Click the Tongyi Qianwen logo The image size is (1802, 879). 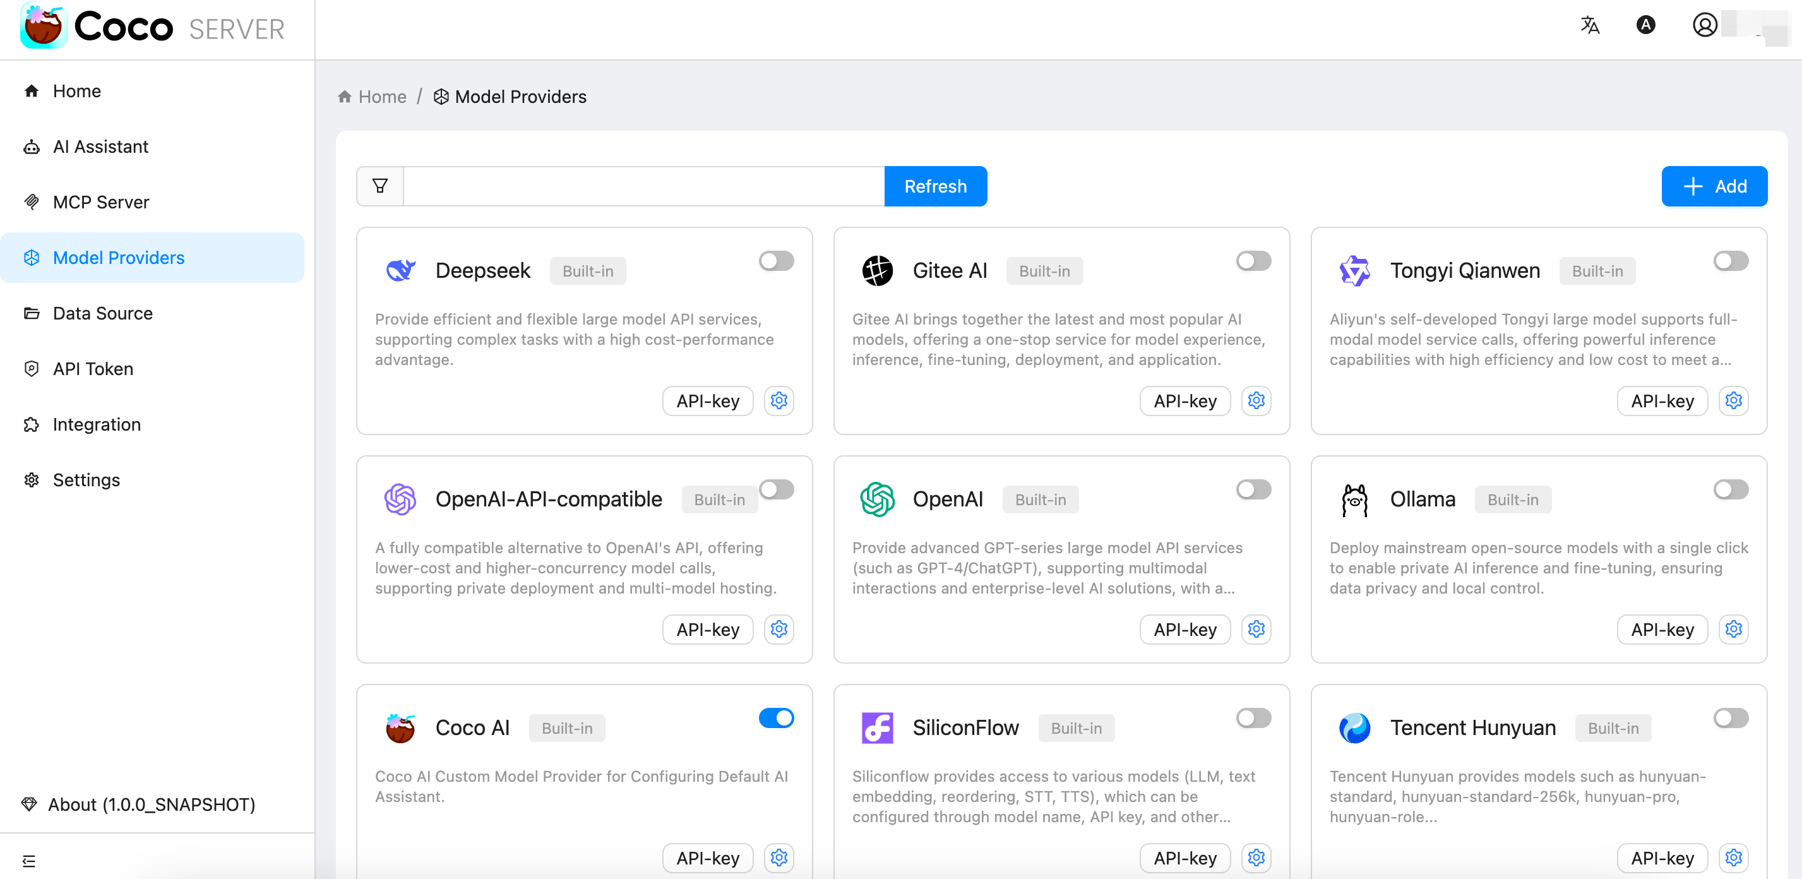click(x=1355, y=270)
